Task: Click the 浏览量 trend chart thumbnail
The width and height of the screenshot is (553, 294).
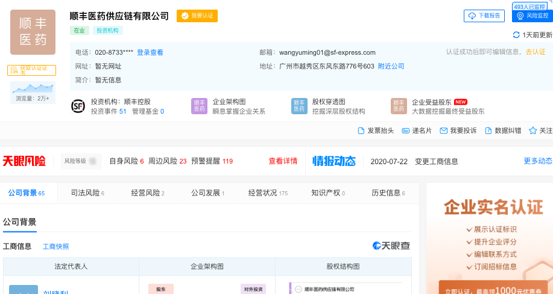Action: click(x=33, y=93)
